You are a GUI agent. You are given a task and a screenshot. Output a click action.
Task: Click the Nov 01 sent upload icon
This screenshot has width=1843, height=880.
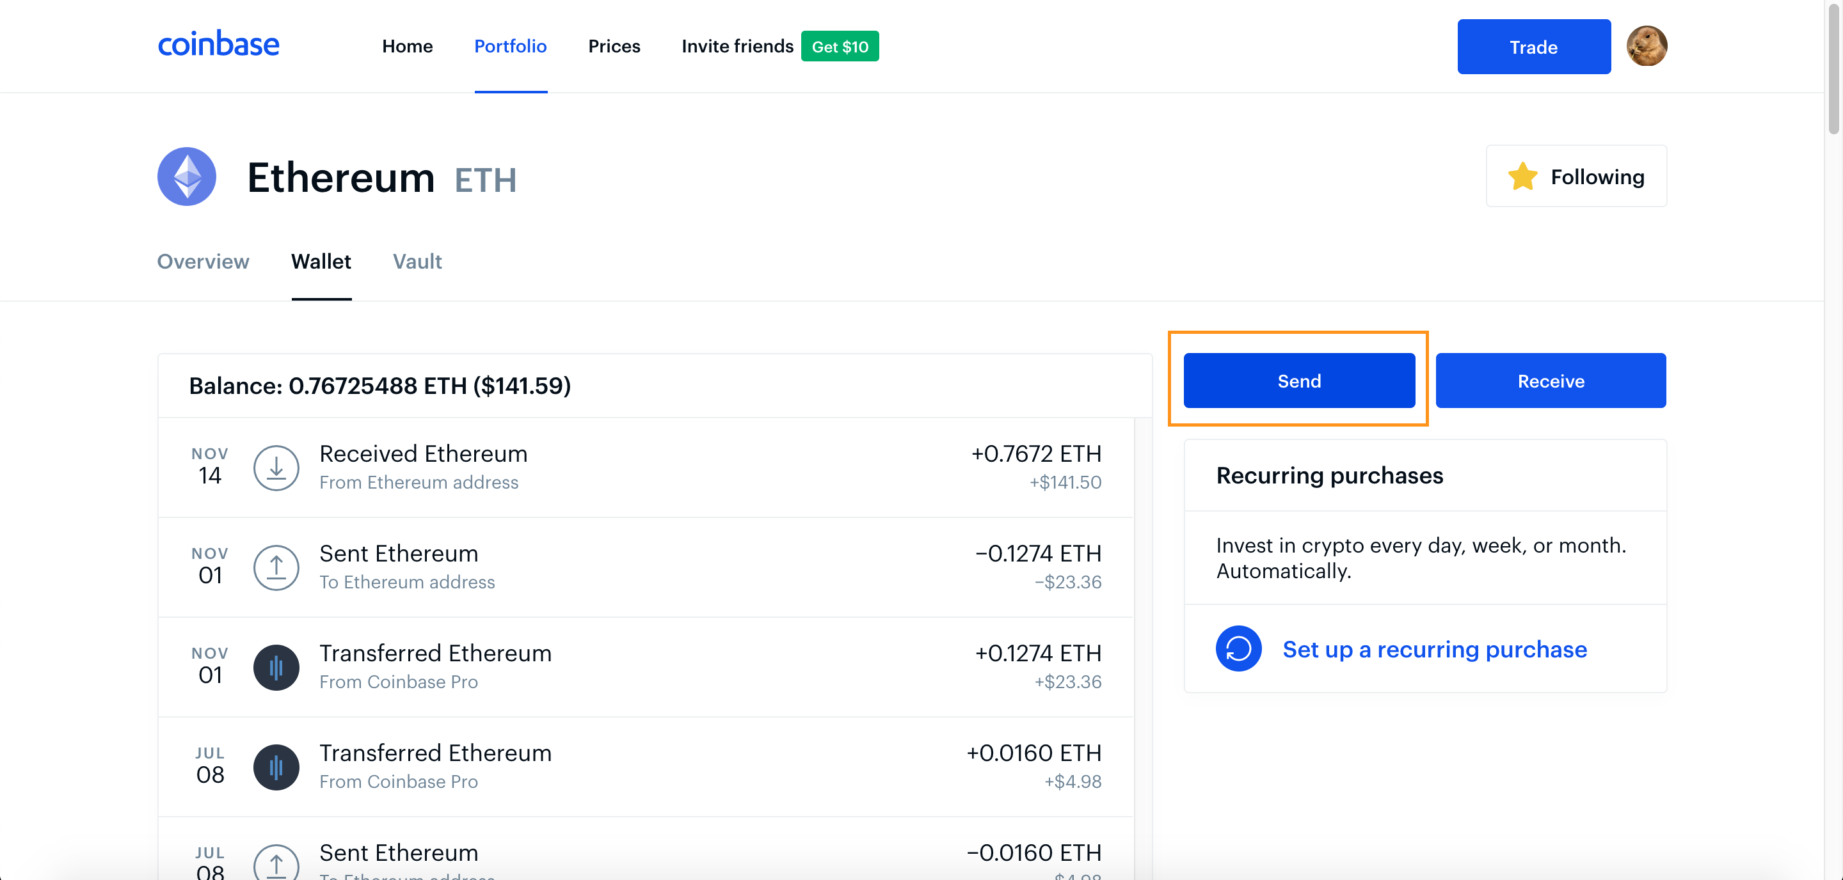pos(276,568)
